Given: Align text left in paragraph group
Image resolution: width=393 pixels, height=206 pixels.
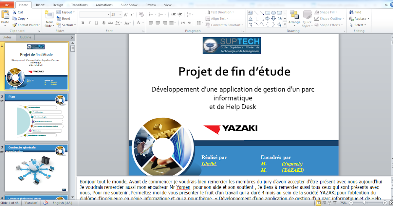Looking at the screenshot, I should (151, 23).
